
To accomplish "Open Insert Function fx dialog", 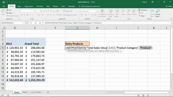I will pyautogui.click(x=40, y=23).
